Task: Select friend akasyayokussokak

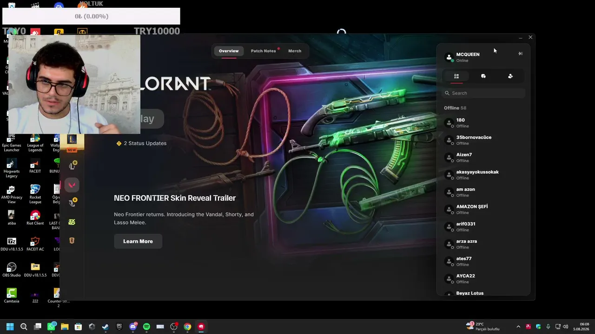Action: tap(483, 175)
